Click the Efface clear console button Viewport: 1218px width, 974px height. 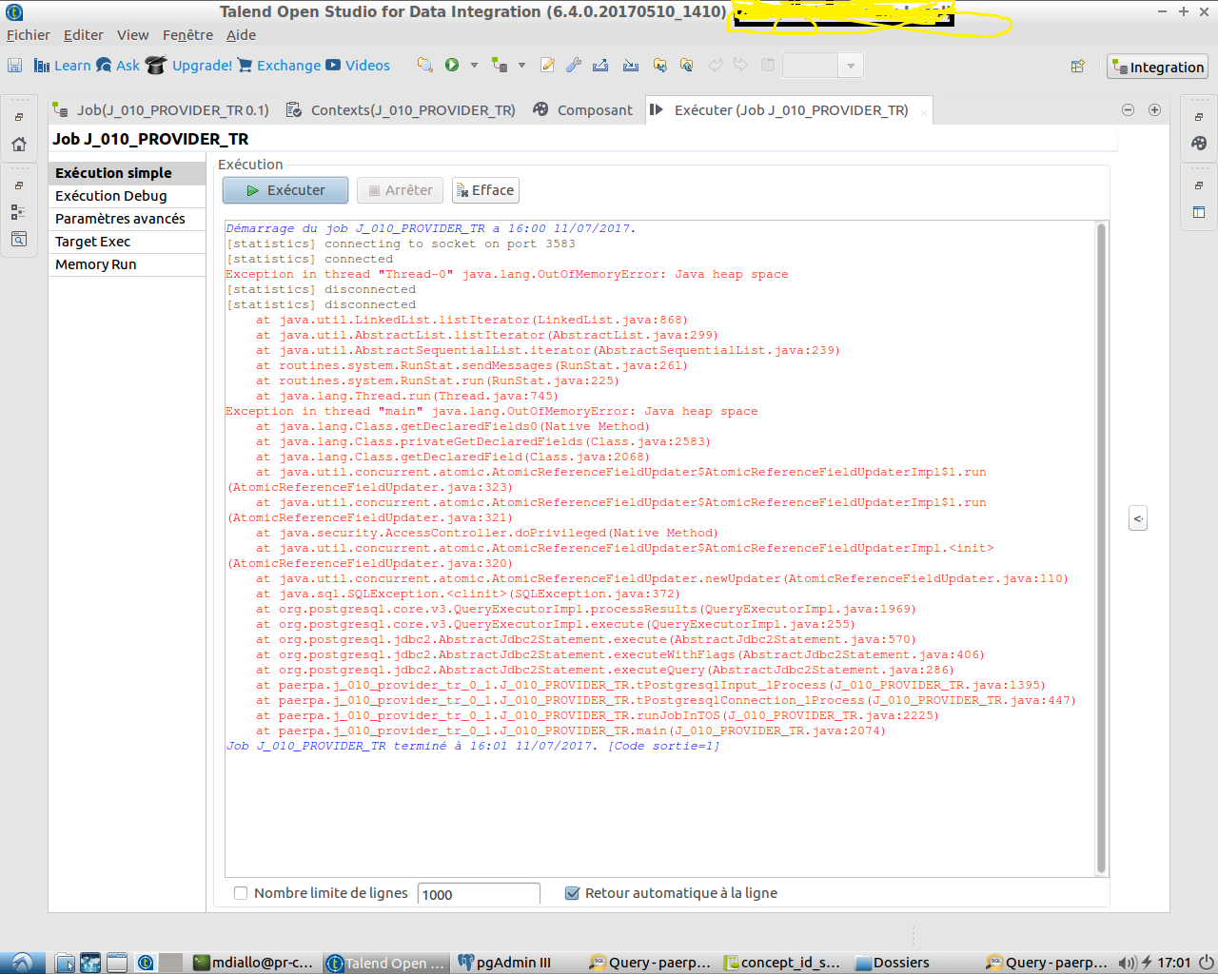(x=485, y=190)
